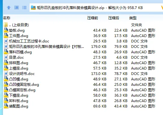This screenshot has width=163, height=115.
Task: Switch to the large-icon view button
Action: (x=17, y=8)
